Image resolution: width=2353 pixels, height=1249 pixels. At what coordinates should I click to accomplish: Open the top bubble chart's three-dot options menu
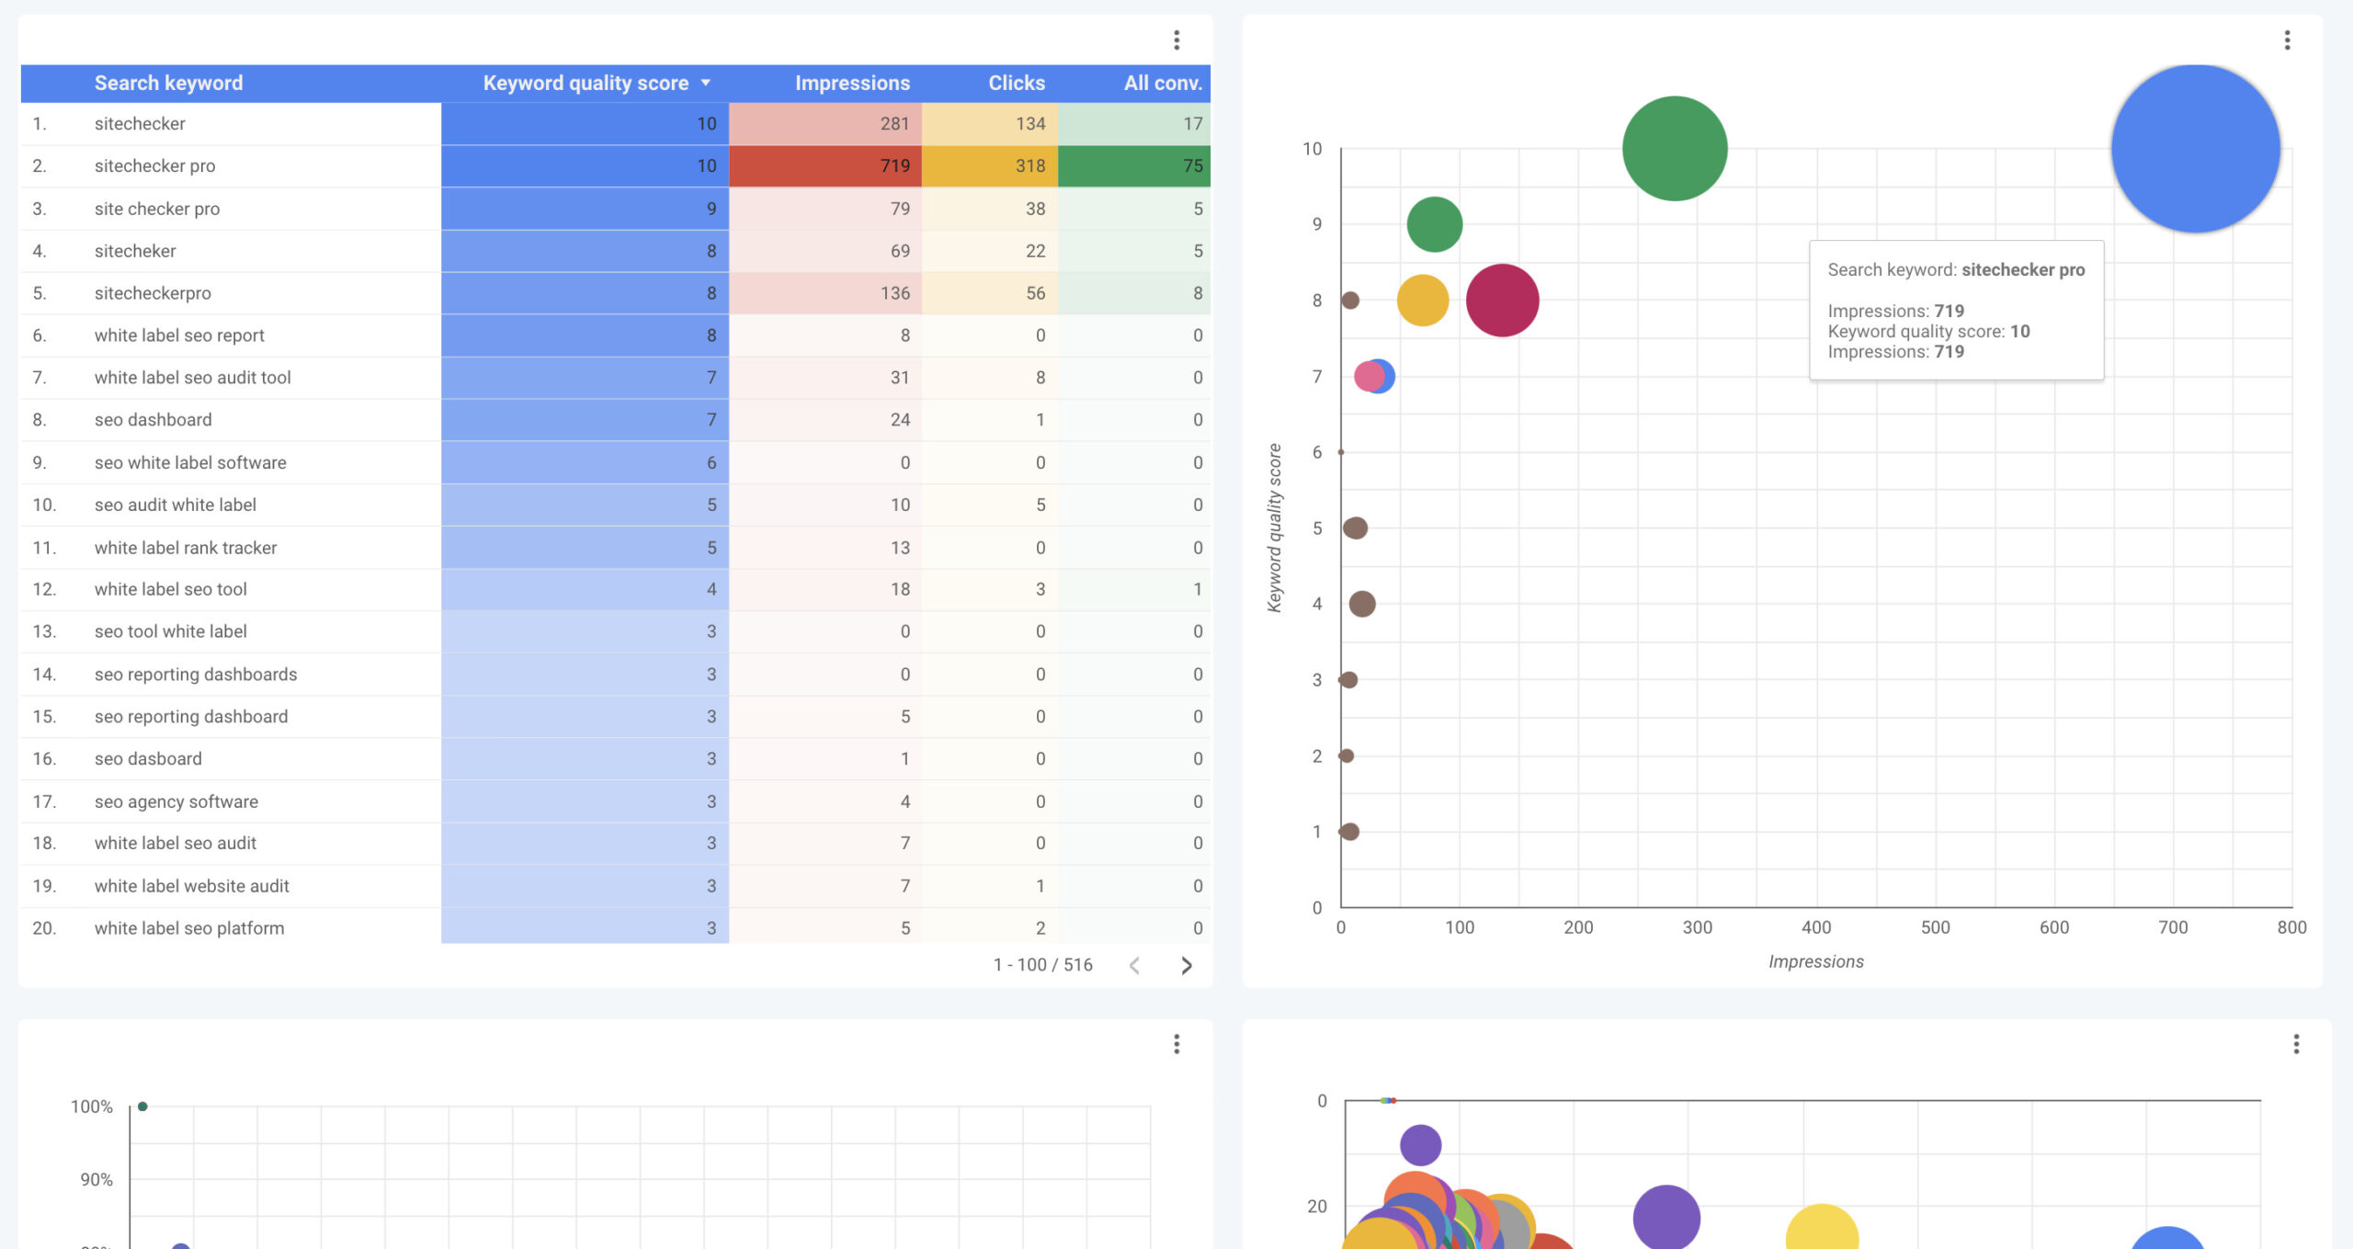point(2287,40)
